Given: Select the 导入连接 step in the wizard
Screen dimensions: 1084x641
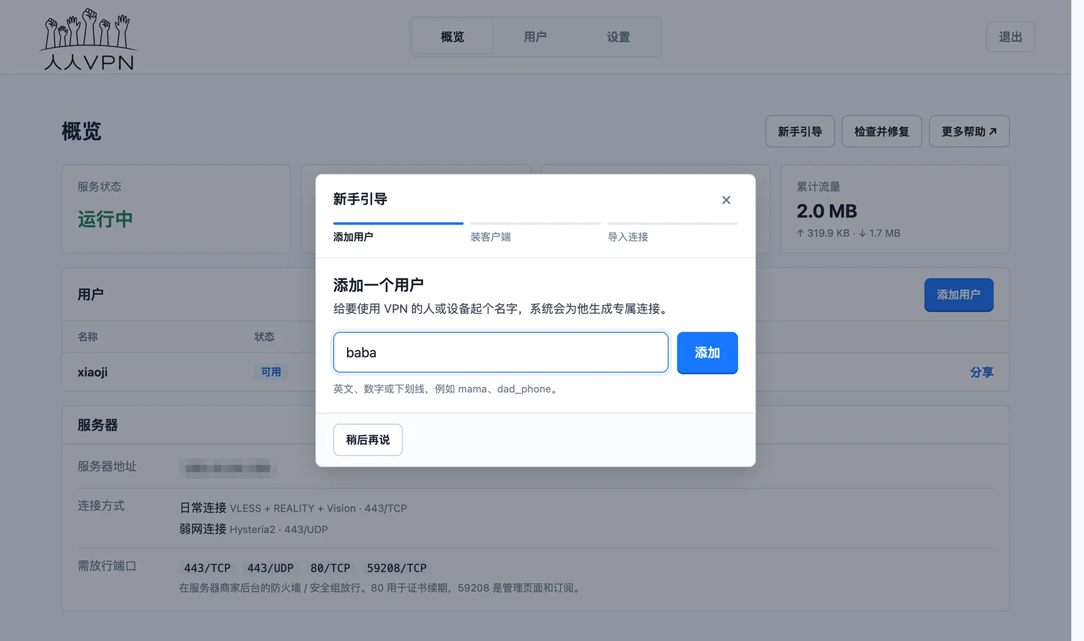Looking at the screenshot, I should point(672,232).
